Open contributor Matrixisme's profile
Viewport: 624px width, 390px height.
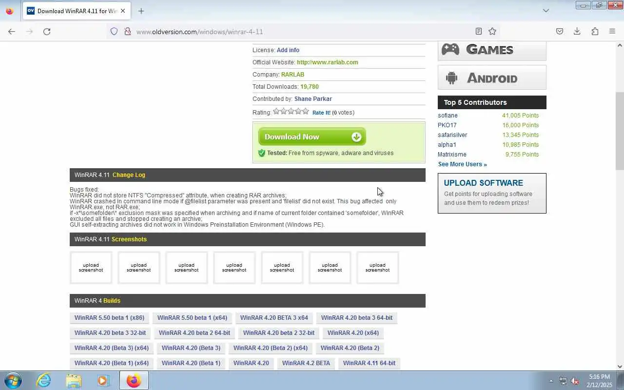pyautogui.click(x=452, y=155)
